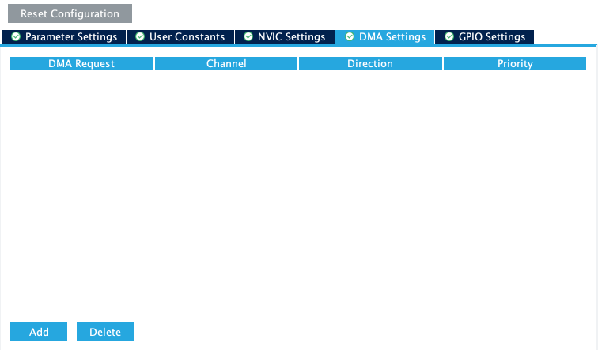
Task: Click the DMA Request column header
Action: [81, 63]
